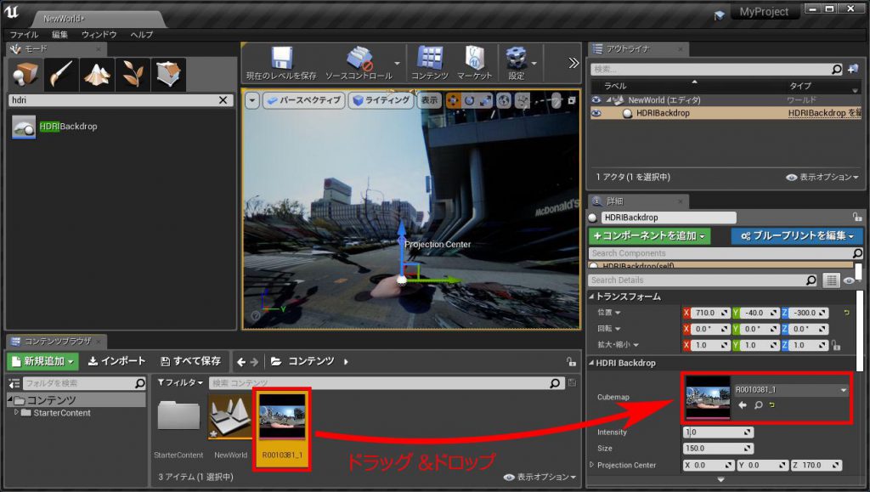
Task: Open the Source Control dropdown arrow
Action: 397,63
